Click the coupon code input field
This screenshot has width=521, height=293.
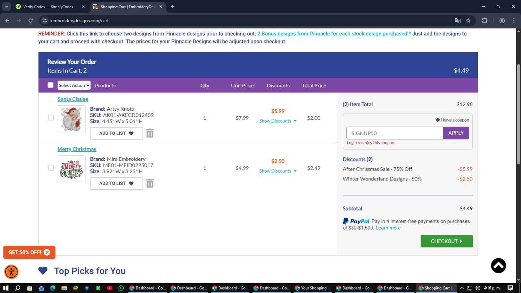pos(395,133)
